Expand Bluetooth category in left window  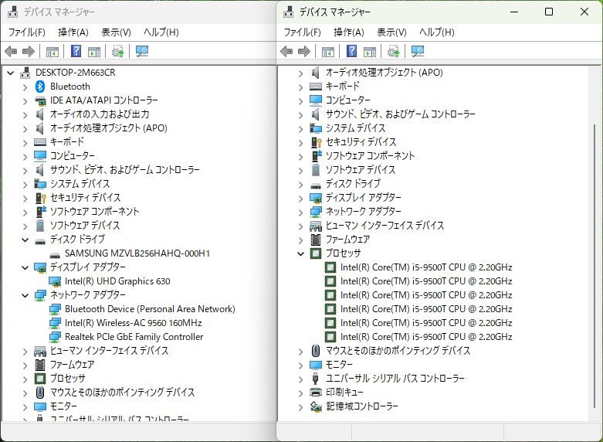click(25, 87)
